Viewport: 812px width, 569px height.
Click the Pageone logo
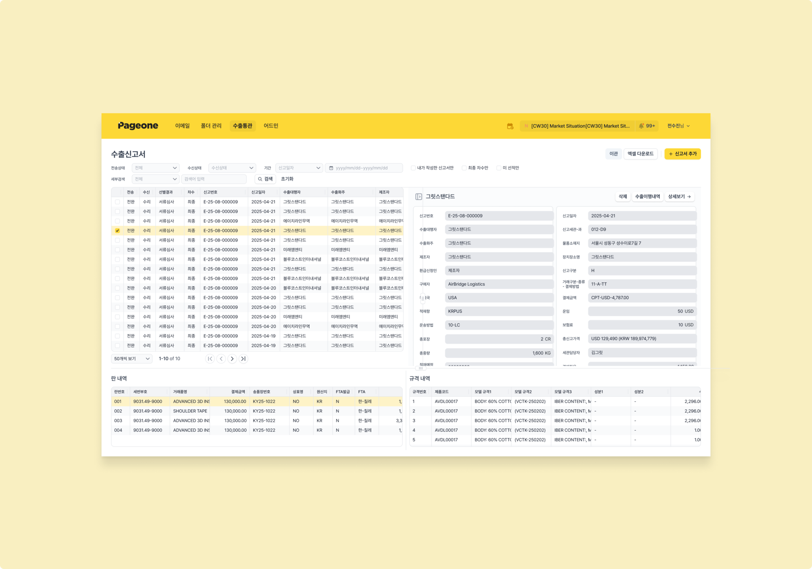pyautogui.click(x=138, y=126)
